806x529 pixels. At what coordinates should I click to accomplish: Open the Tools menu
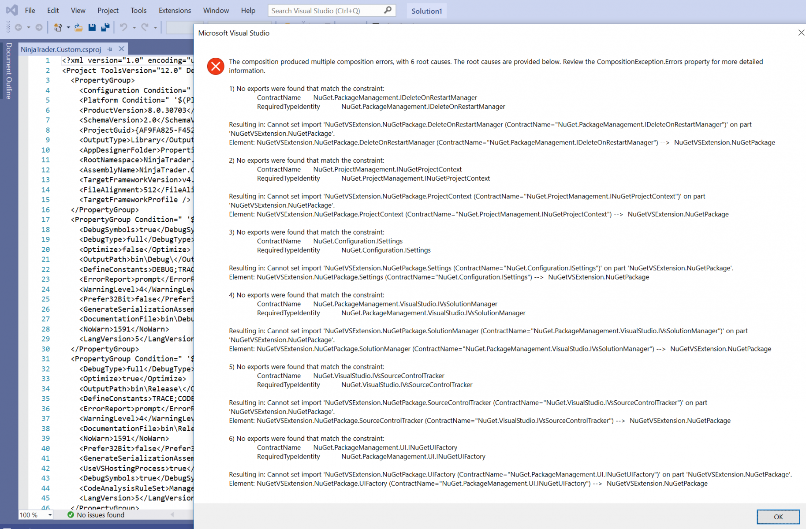point(138,10)
